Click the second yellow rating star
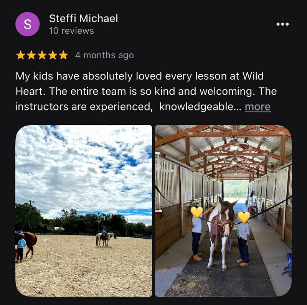 tap(31, 55)
